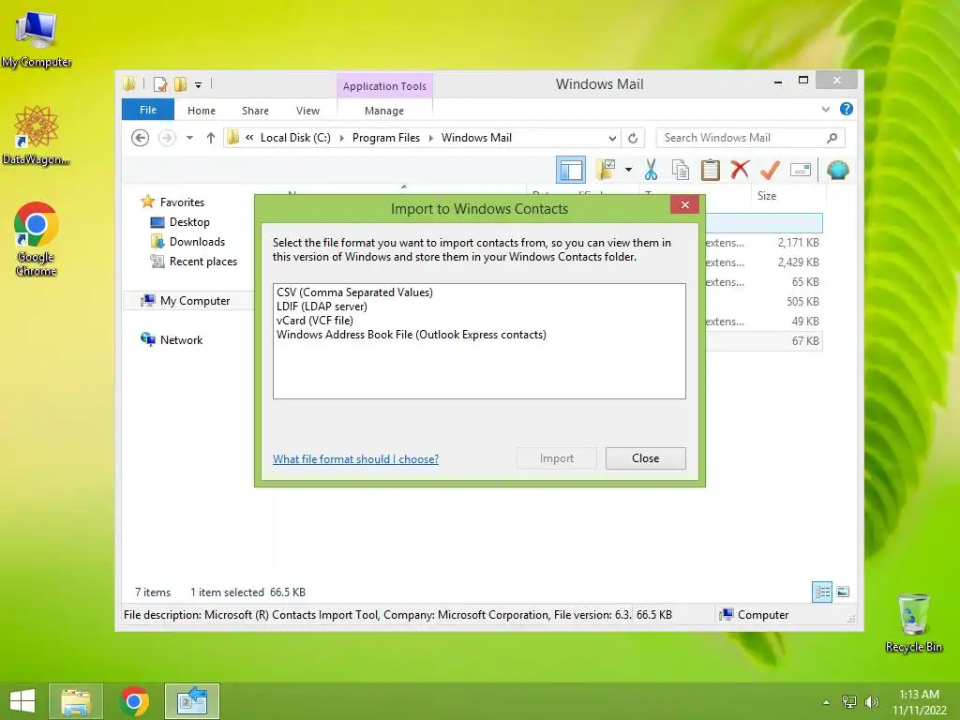Select Favorites in navigation pane

[182, 202]
